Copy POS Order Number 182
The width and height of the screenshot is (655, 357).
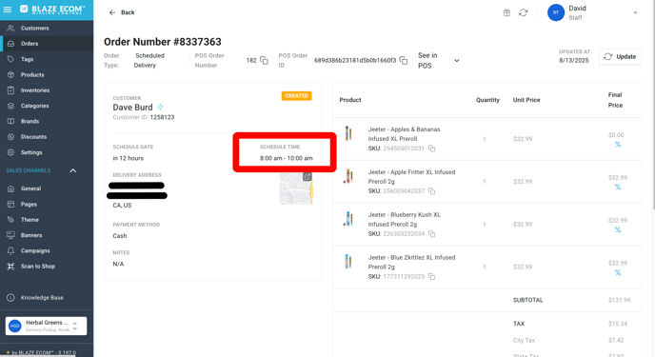264,61
